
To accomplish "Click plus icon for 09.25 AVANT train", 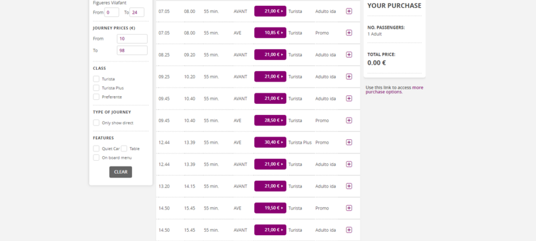I will 348,76.
